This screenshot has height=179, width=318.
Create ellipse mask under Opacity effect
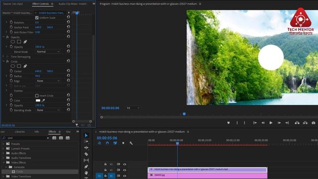tap(12, 42)
